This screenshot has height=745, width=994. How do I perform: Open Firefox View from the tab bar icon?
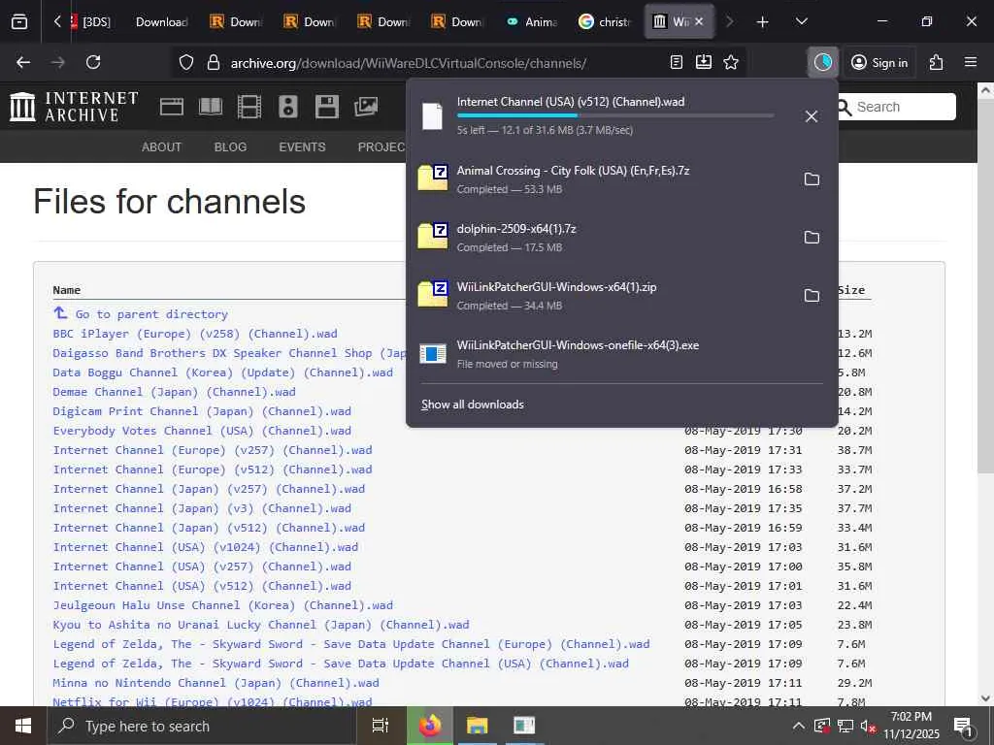(x=19, y=21)
